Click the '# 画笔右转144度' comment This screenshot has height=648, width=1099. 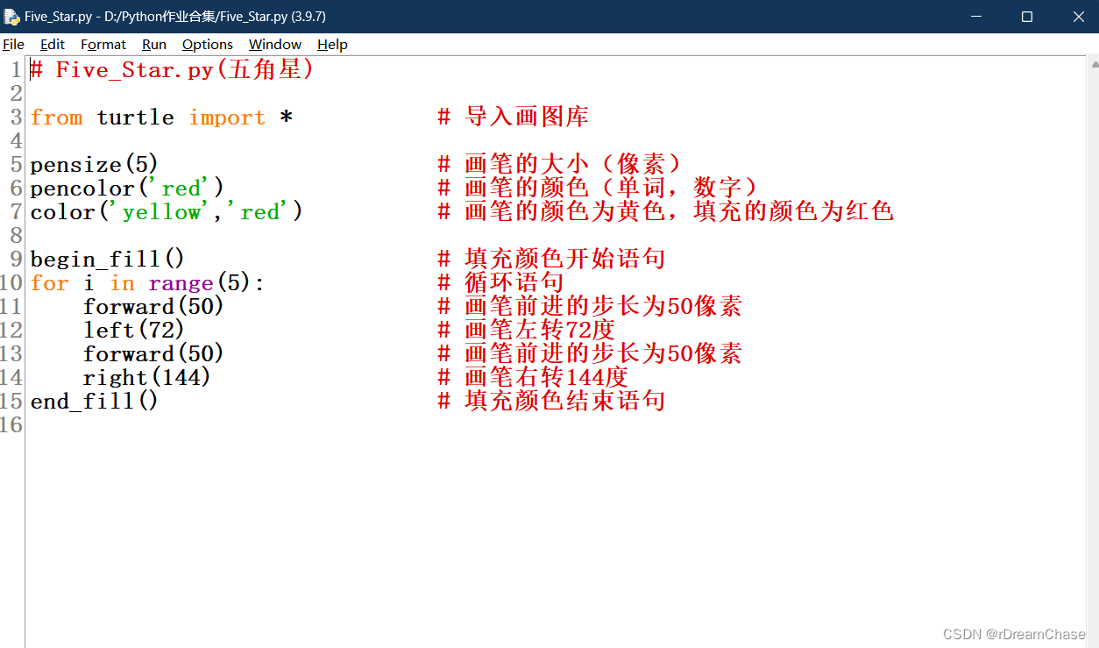pyautogui.click(x=533, y=378)
